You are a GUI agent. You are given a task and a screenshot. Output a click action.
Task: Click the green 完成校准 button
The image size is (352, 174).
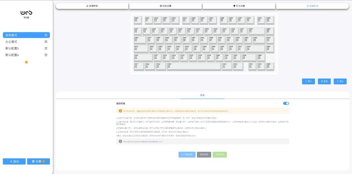pos(220,154)
